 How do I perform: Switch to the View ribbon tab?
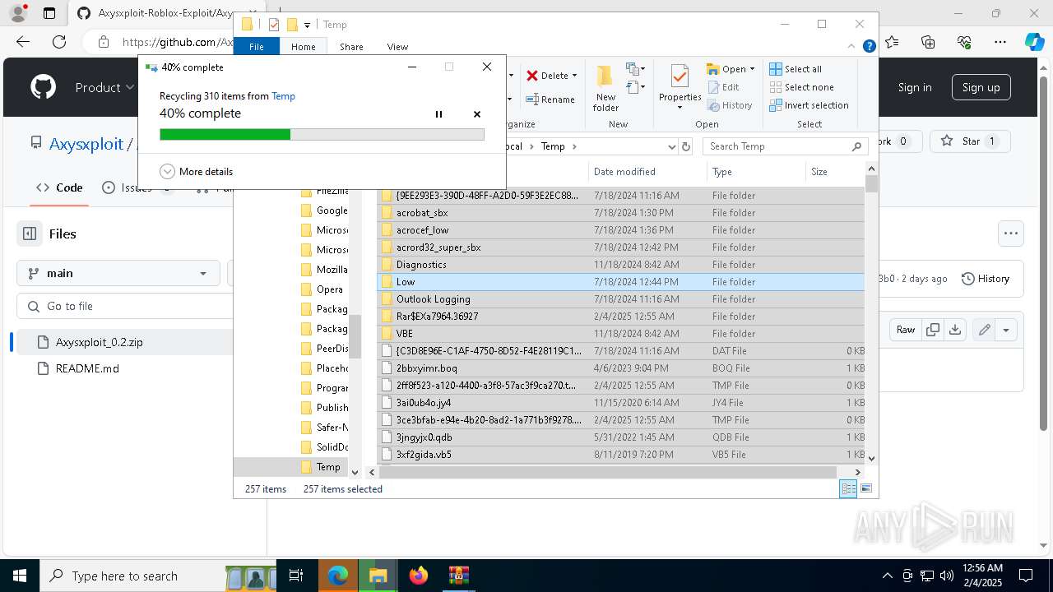pyautogui.click(x=397, y=47)
